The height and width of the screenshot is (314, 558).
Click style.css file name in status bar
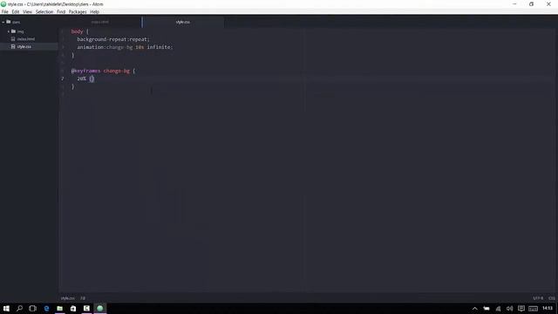[68, 298]
